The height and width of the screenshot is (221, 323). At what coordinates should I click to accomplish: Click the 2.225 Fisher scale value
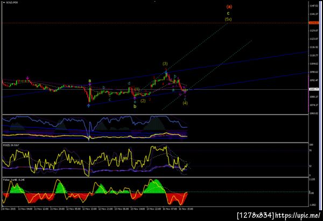coord(312,180)
